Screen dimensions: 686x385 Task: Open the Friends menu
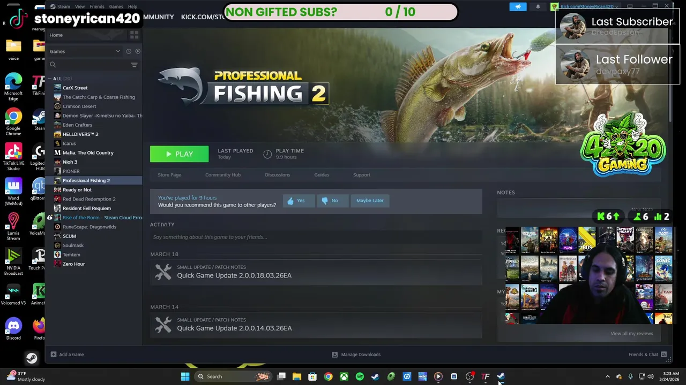[97, 6]
